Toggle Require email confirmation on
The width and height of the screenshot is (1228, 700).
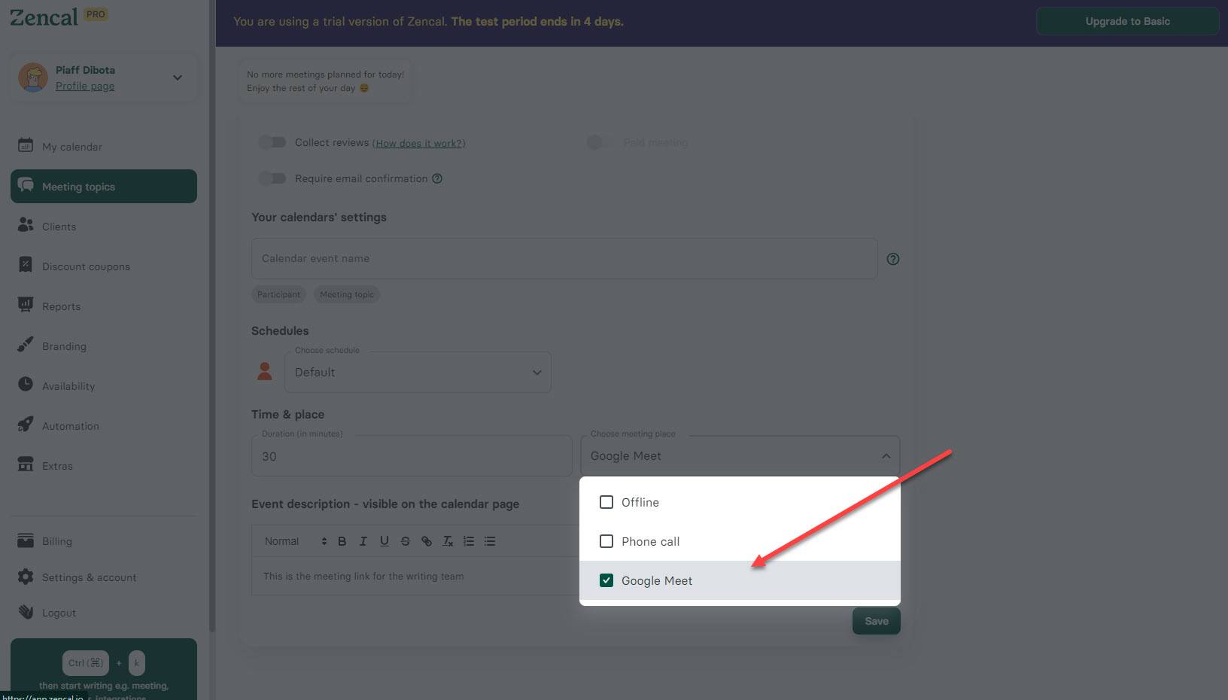tap(272, 178)
